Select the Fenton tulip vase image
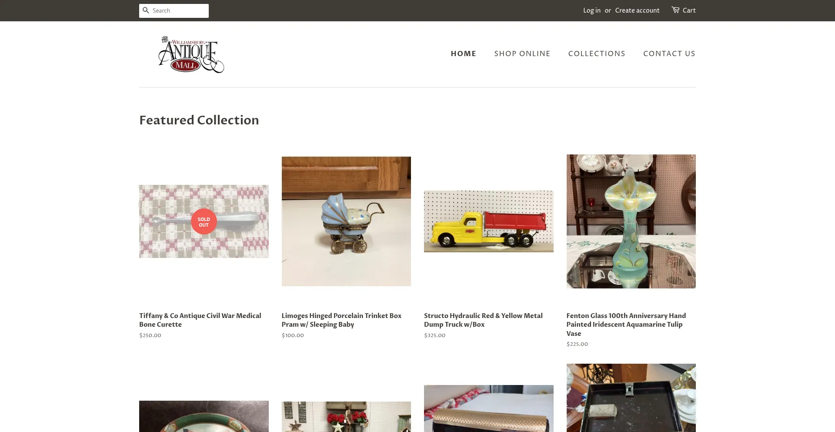The height and width of the screenshot is (432, 835). [x=631, y=221]
